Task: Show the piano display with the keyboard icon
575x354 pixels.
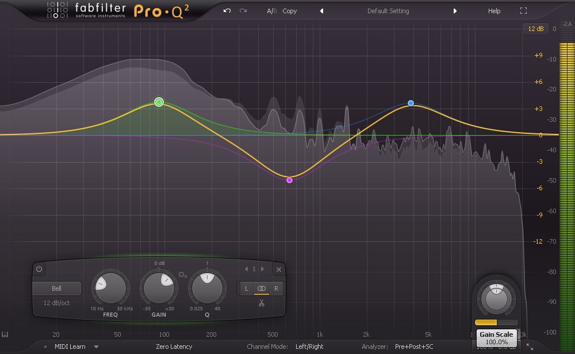Action: (5, 334)
